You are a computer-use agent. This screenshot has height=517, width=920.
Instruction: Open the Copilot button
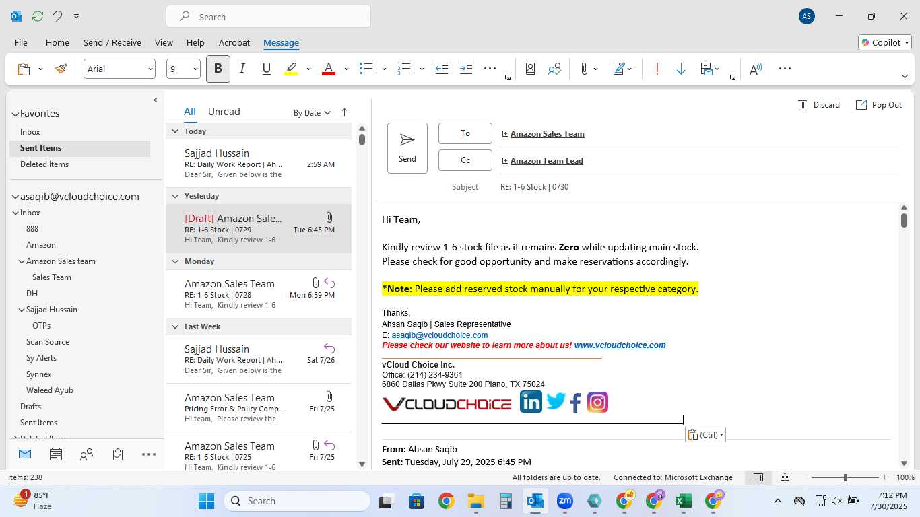pos(885,42)
